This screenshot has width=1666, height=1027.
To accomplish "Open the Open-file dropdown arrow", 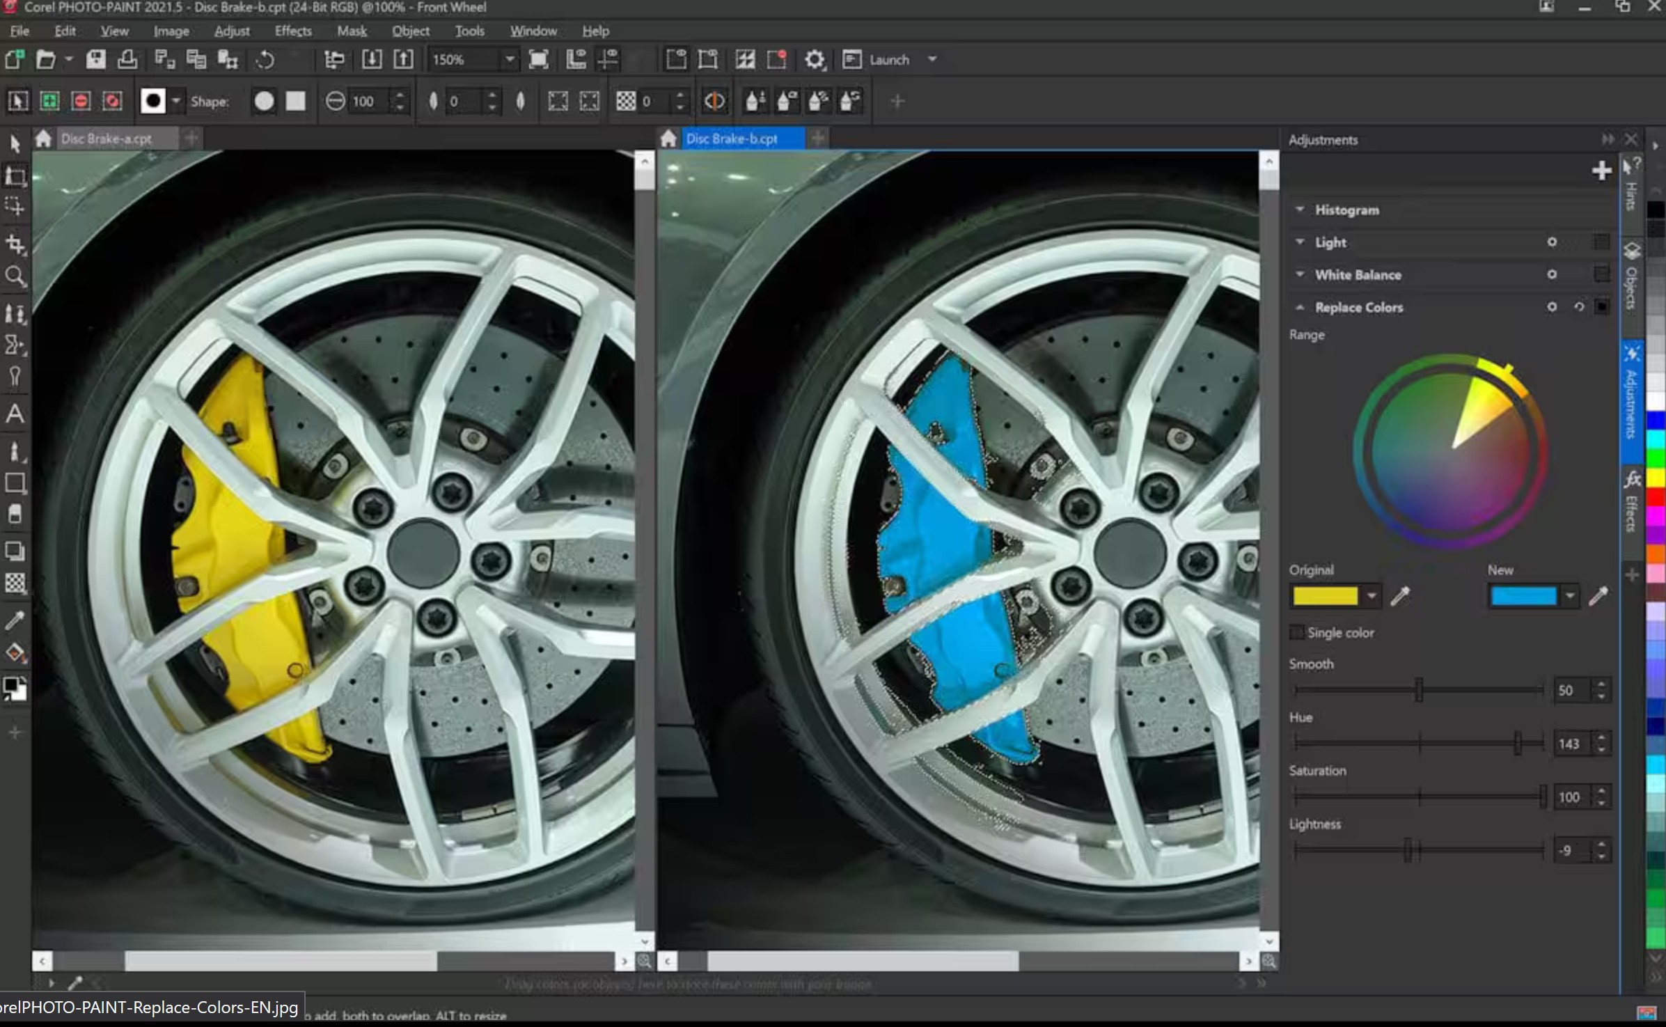I will tap(68, 59).
